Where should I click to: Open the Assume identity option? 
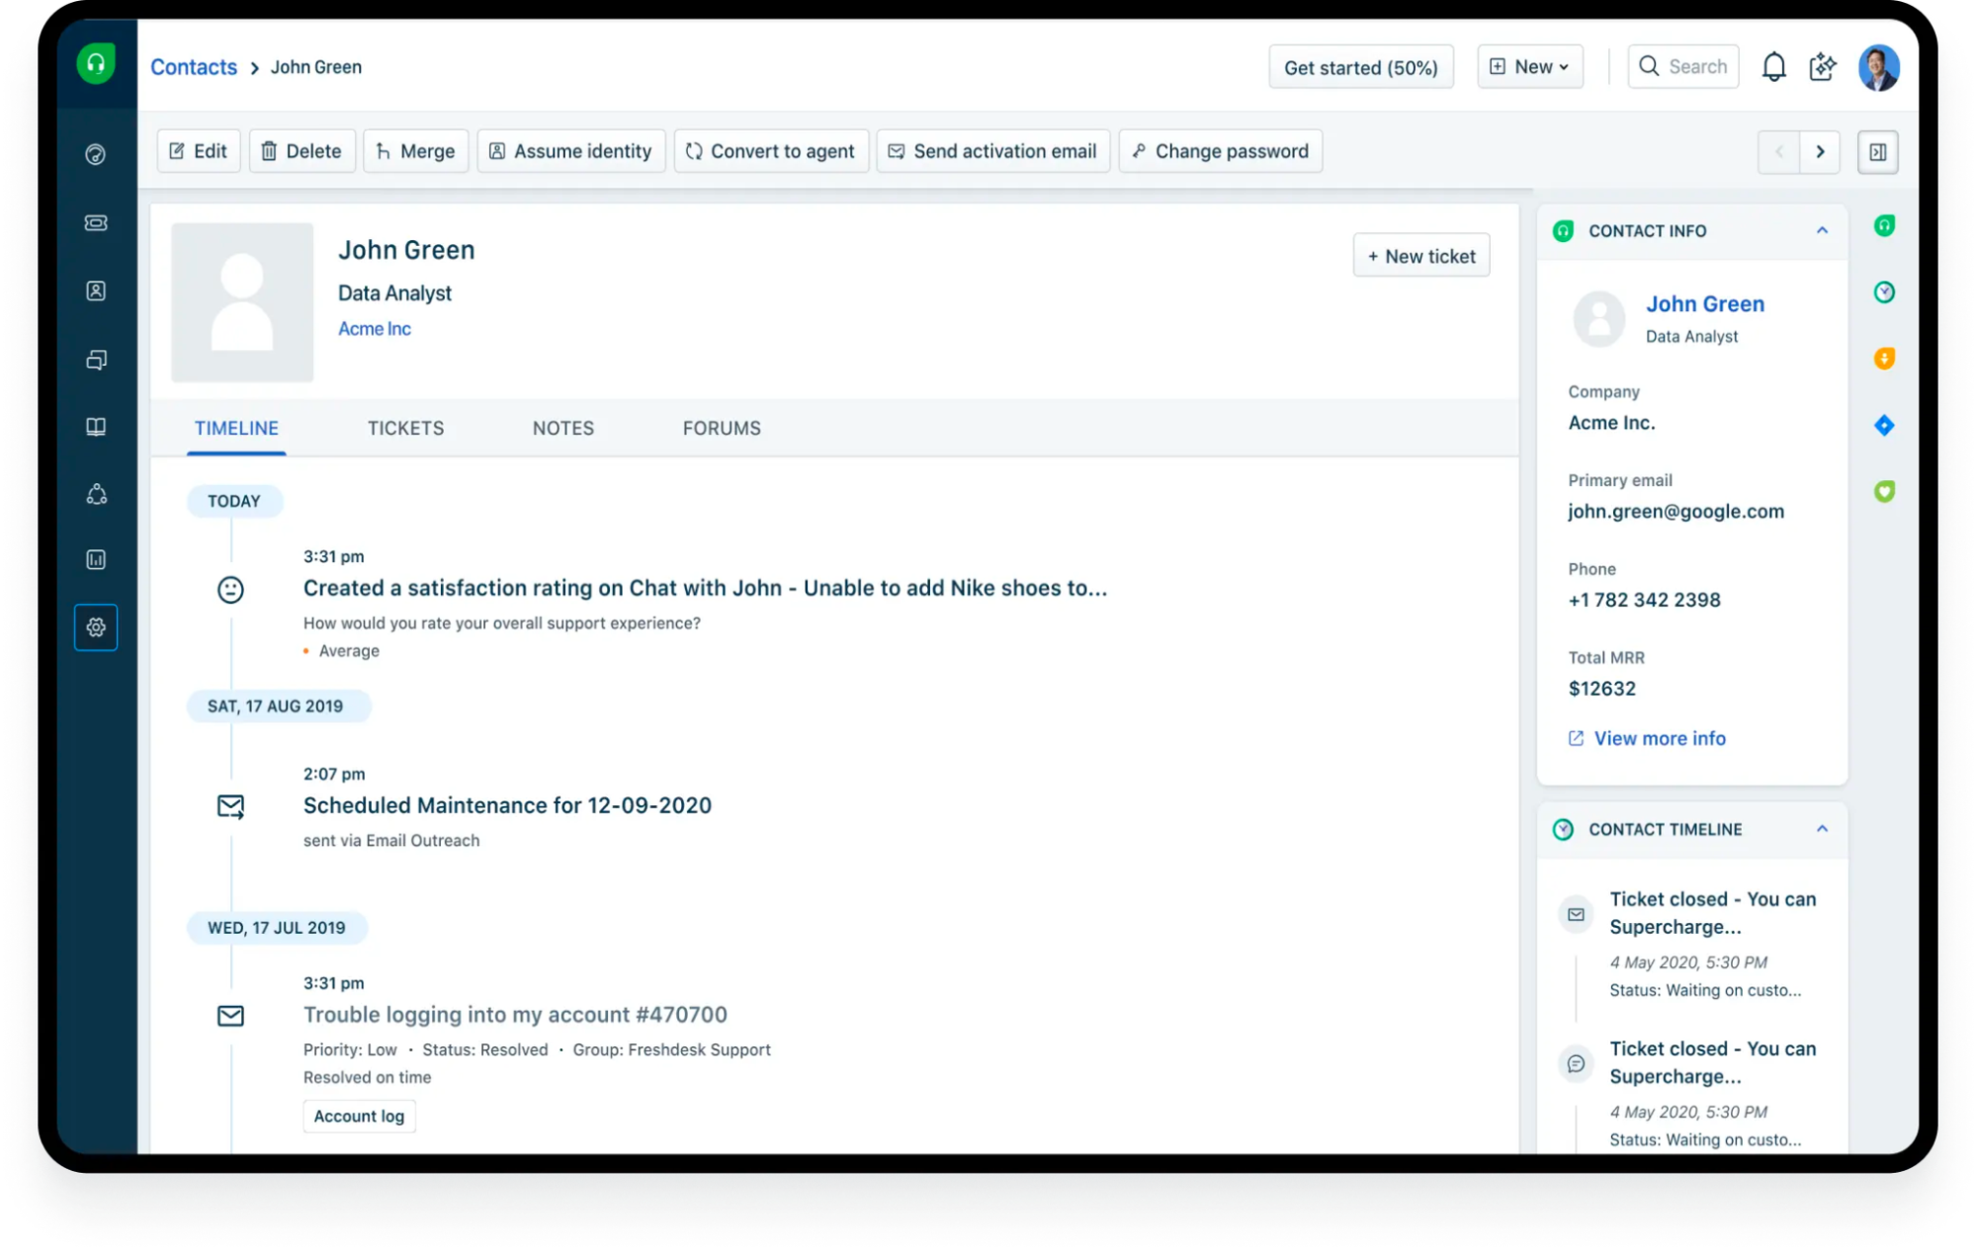pos(571,150)
